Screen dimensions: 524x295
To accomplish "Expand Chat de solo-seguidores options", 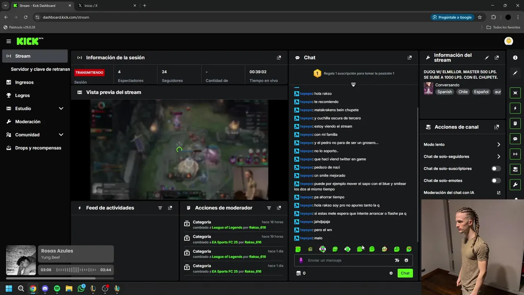I will tap(499, 157).
